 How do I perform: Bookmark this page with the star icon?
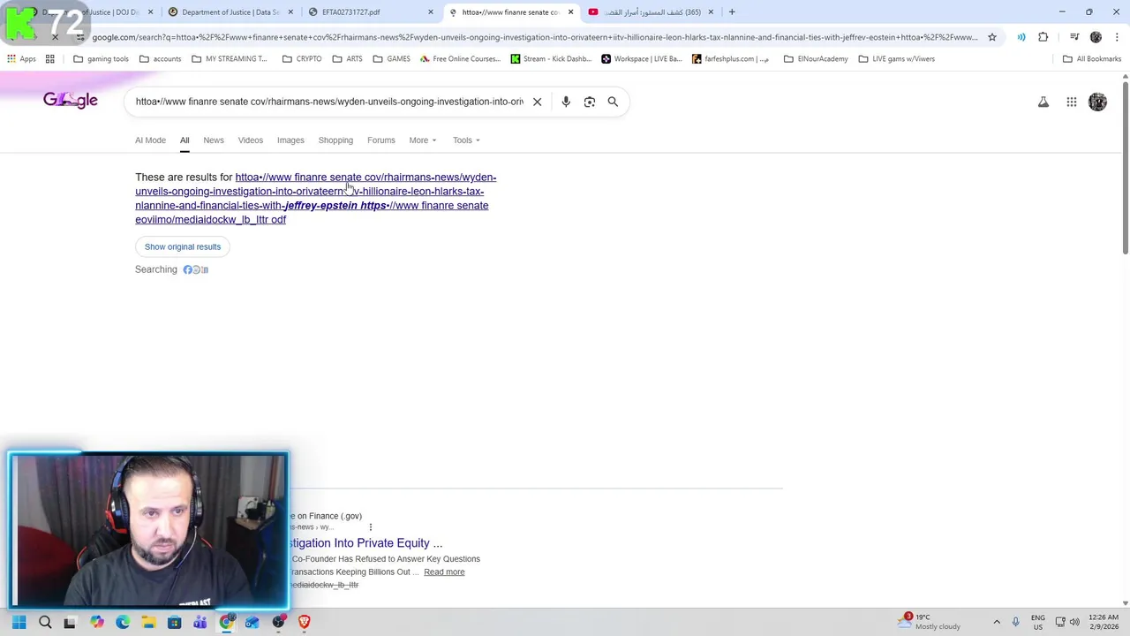pos(992,37)
